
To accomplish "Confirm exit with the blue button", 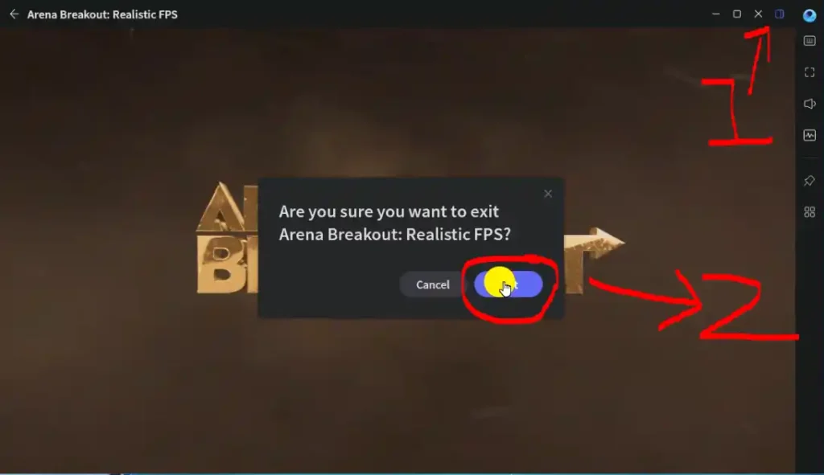I will coord(509,285).
